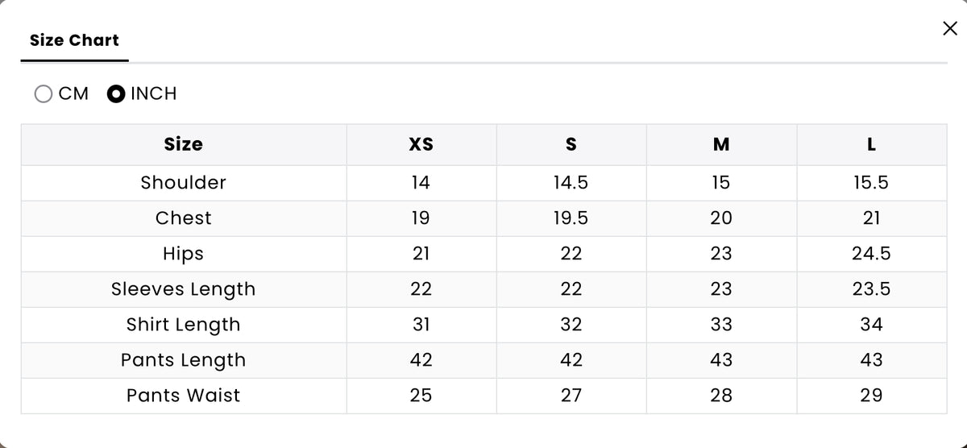Image resolution: width=967 pixels, height=448 pixels.
Task: Click the Hips value 24.5 for L
Action: tap(871, 254)
